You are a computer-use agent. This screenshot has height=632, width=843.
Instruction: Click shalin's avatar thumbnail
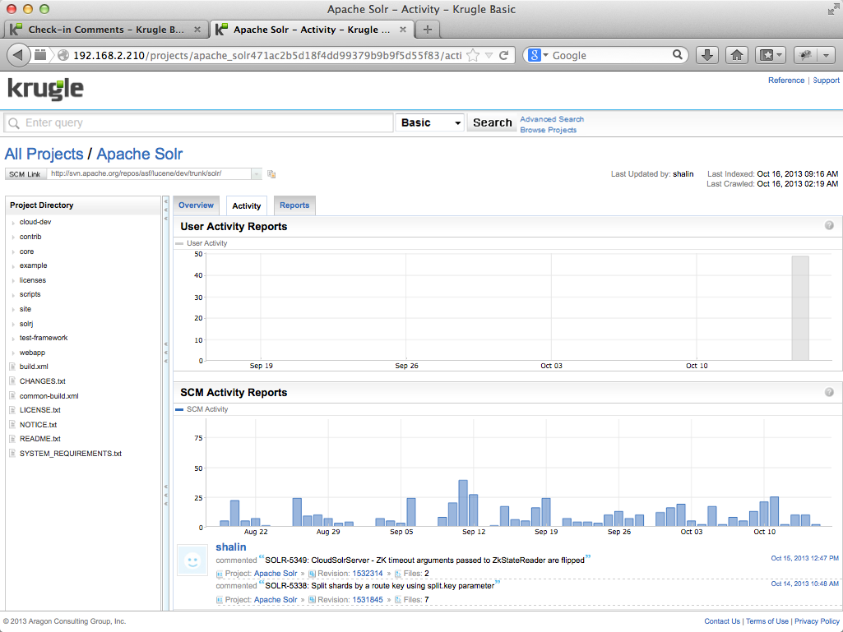pyautogui.click(x=192, y=561)
